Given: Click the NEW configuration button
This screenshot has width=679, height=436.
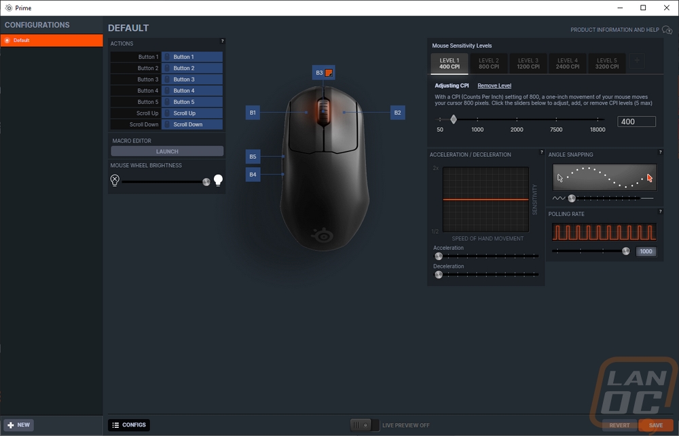Looking at the screenshot, I should tap(19, 425).
